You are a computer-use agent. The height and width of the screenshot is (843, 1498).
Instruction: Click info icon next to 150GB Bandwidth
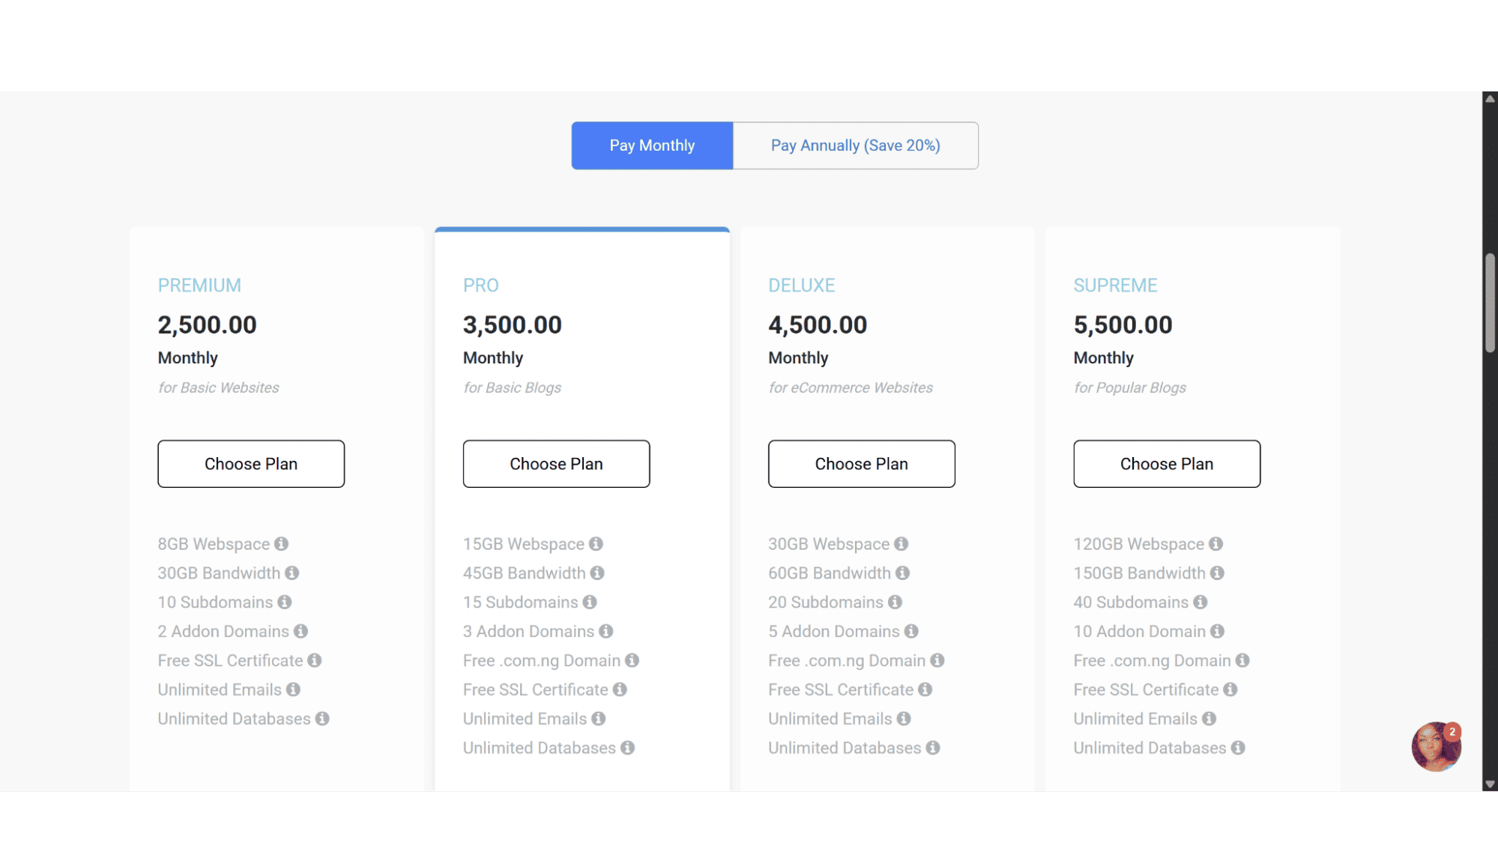(1217, 573)
